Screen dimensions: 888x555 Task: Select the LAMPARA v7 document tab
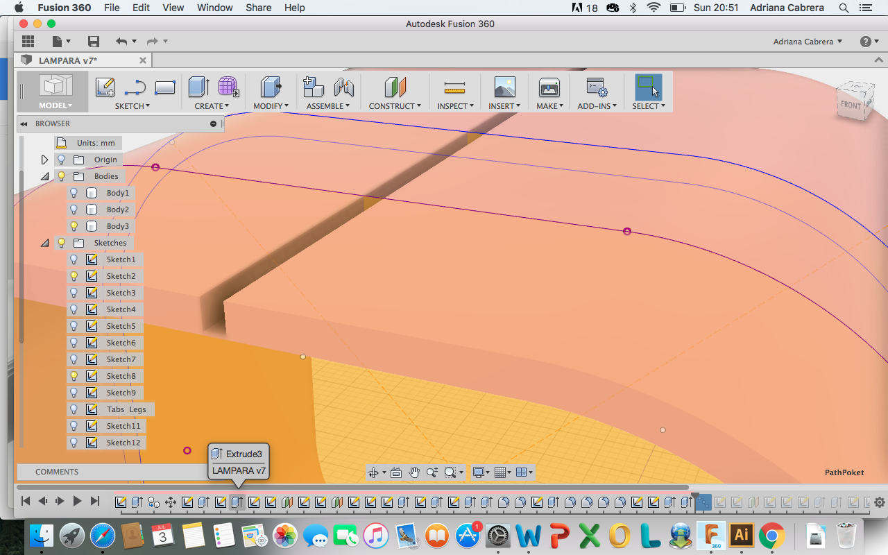point(83,60)
